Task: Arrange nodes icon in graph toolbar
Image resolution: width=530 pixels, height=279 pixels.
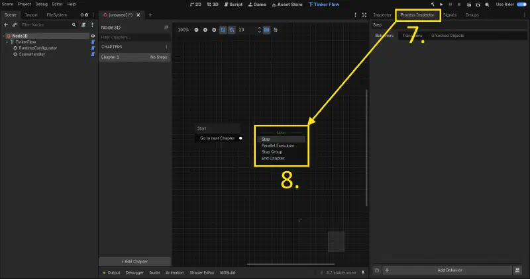Action: [276, 30]
